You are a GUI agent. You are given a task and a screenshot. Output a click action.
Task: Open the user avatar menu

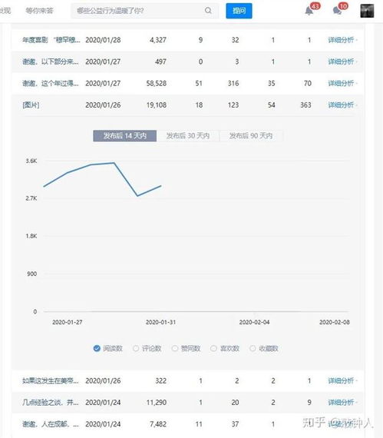point(367,11)
